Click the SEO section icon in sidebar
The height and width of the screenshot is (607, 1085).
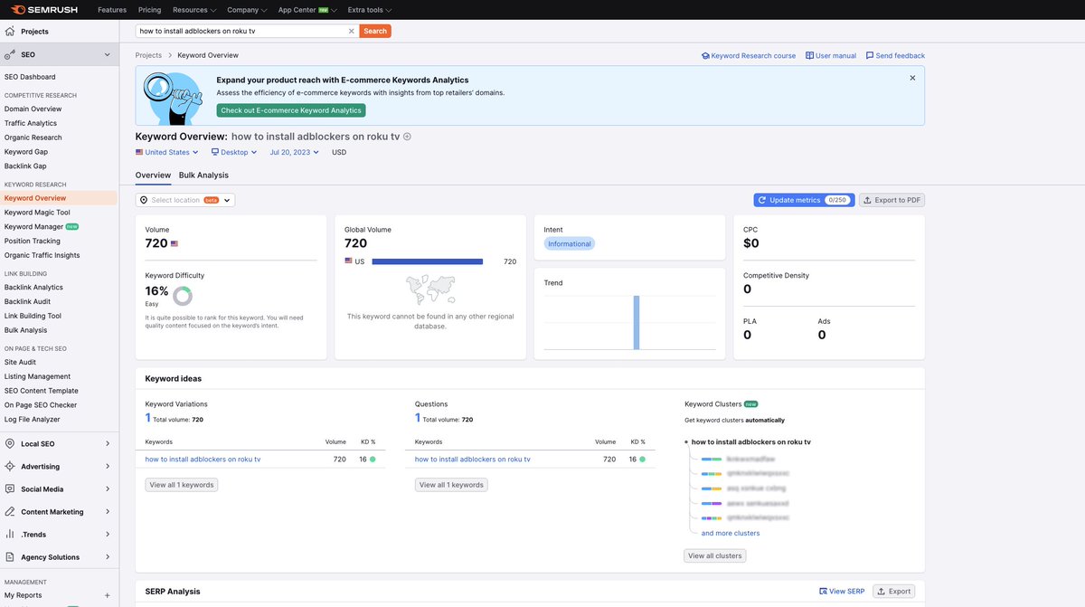point(11,55)
